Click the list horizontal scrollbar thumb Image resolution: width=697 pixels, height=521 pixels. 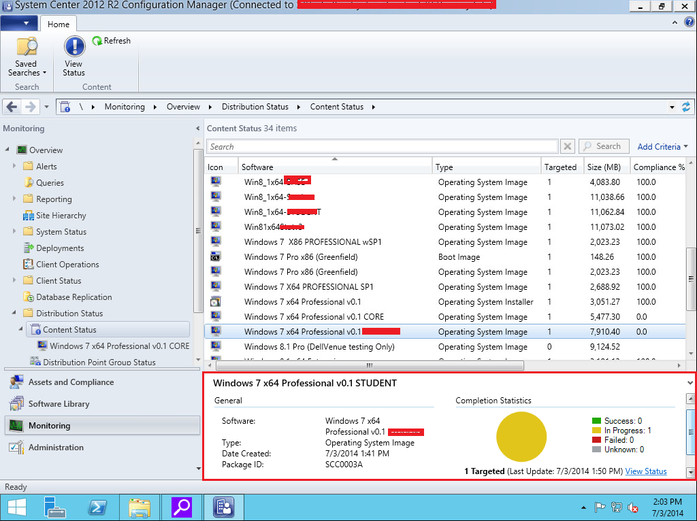coord(370,365)
